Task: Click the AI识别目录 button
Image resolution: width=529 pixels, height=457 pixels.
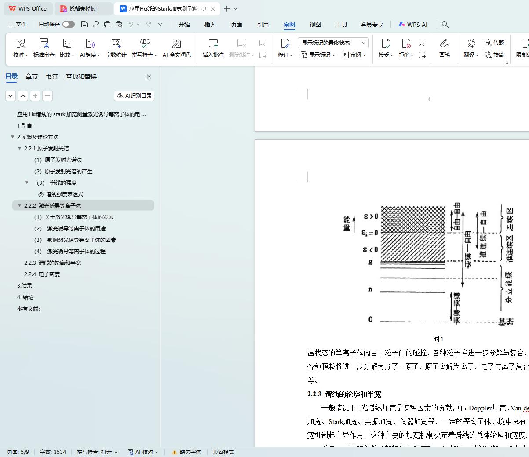Action: coord(134,96)
